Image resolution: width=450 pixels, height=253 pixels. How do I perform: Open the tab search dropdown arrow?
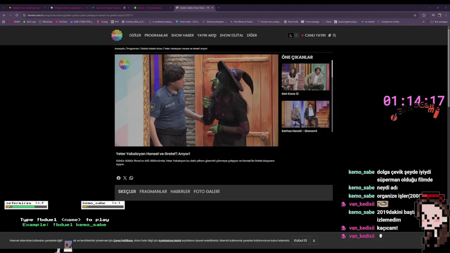(x=4, y=8)
